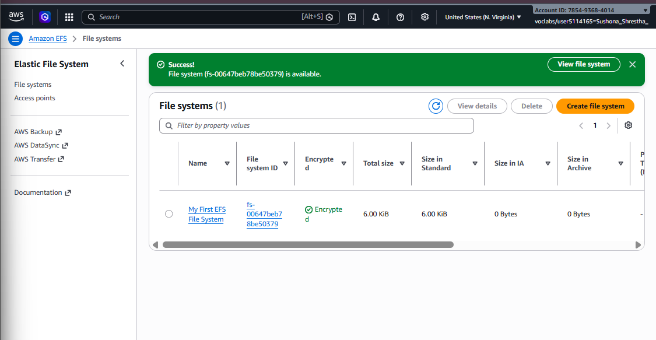This screenshot has width=656, height=340.
Task: Focus the top Search bar
Action: pos(211,17)
